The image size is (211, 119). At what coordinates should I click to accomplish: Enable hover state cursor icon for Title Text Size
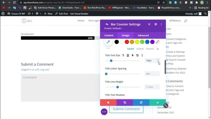tap(133, 55)
